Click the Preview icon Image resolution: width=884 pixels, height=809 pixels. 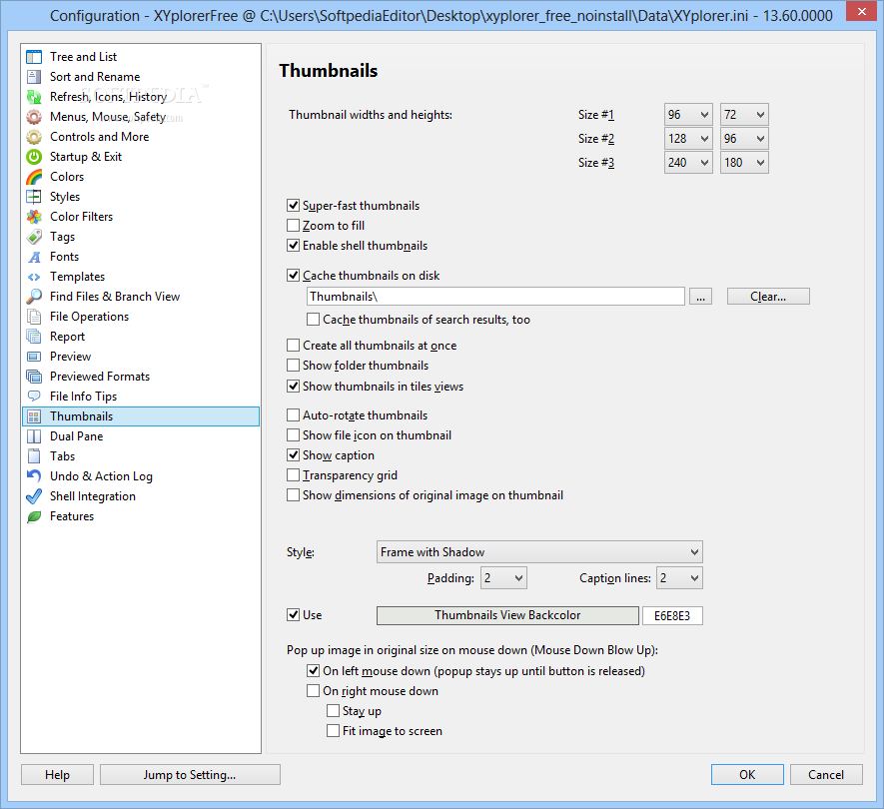click(34, 357)
